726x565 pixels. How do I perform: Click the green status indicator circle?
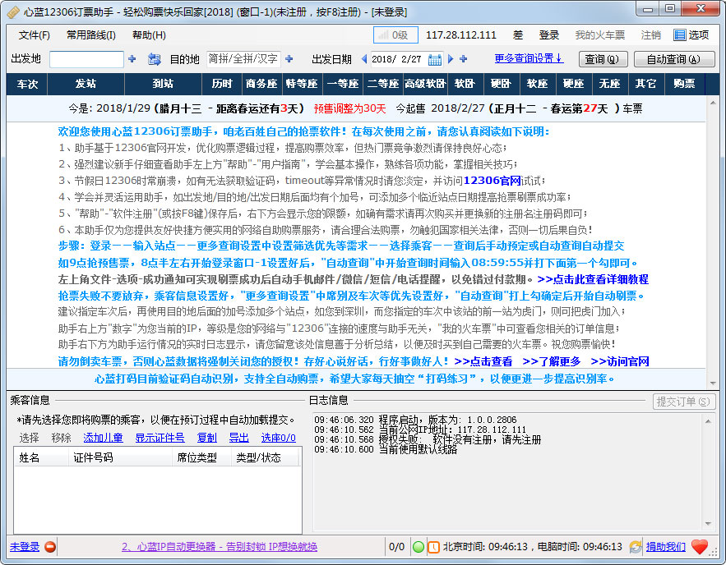418,547
